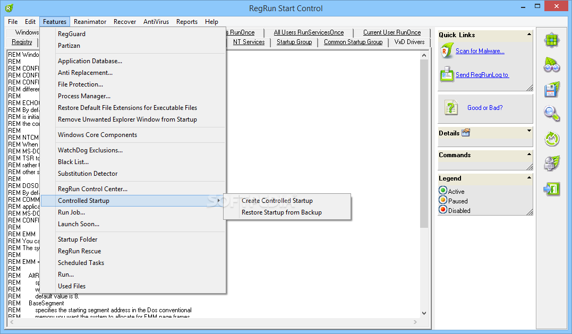The image size is (572, 334).
Task: Switch to VxD Drivers tab
Action: [x=409, y=42]
